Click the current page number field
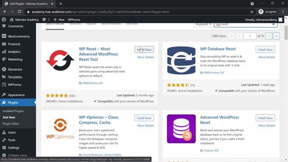 250,36
